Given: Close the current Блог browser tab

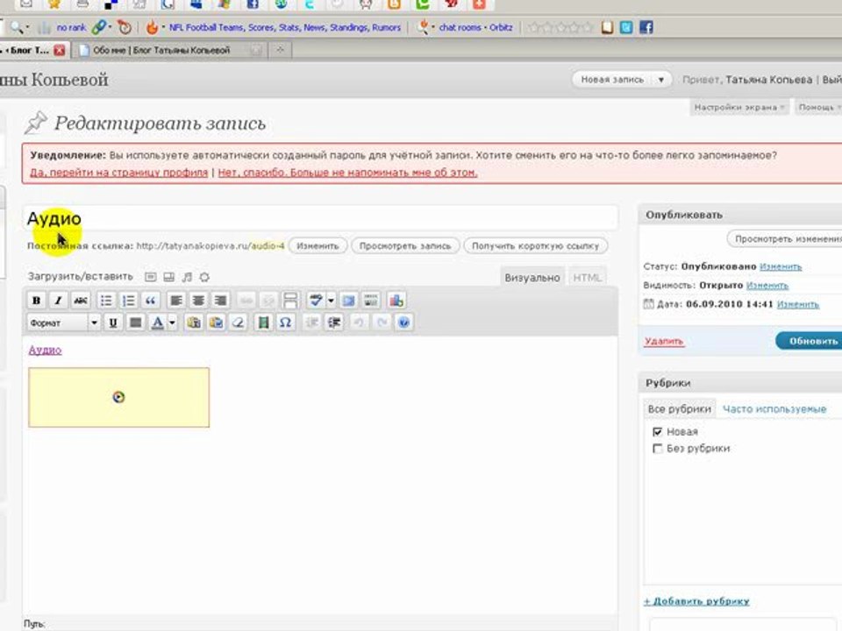Looking at the screenshot, I should (59, 51).
